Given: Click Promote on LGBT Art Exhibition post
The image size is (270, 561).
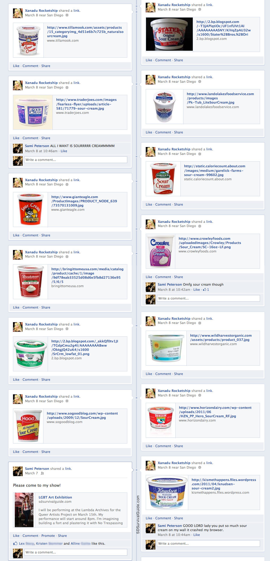Looking at the screenshot, I should [48, 536].
